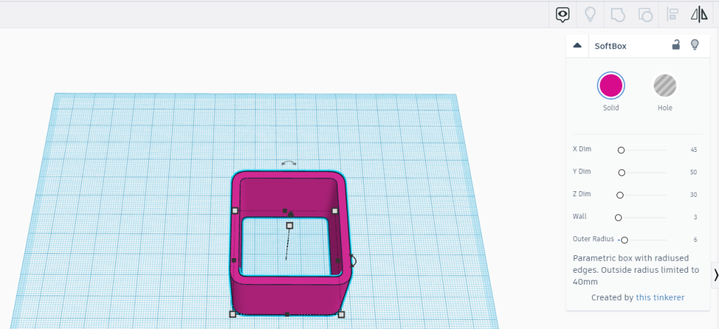
Task: Click the Wall value 3
Action: [x=695, y=217]
